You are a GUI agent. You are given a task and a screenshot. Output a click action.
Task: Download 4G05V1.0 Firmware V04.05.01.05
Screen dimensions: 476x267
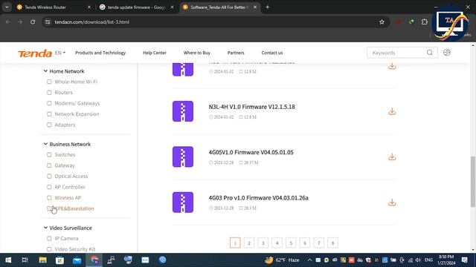392,156
